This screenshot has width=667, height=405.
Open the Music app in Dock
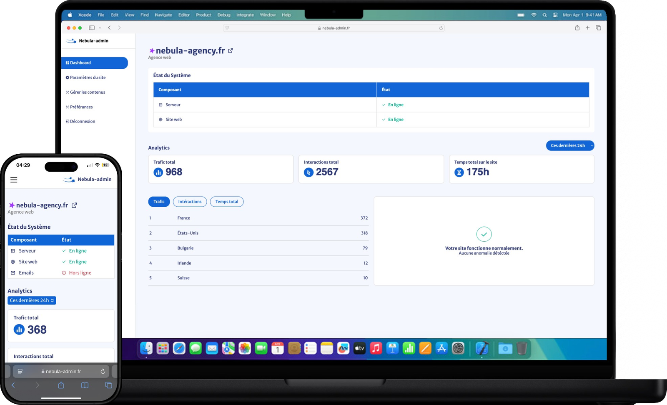376,348
